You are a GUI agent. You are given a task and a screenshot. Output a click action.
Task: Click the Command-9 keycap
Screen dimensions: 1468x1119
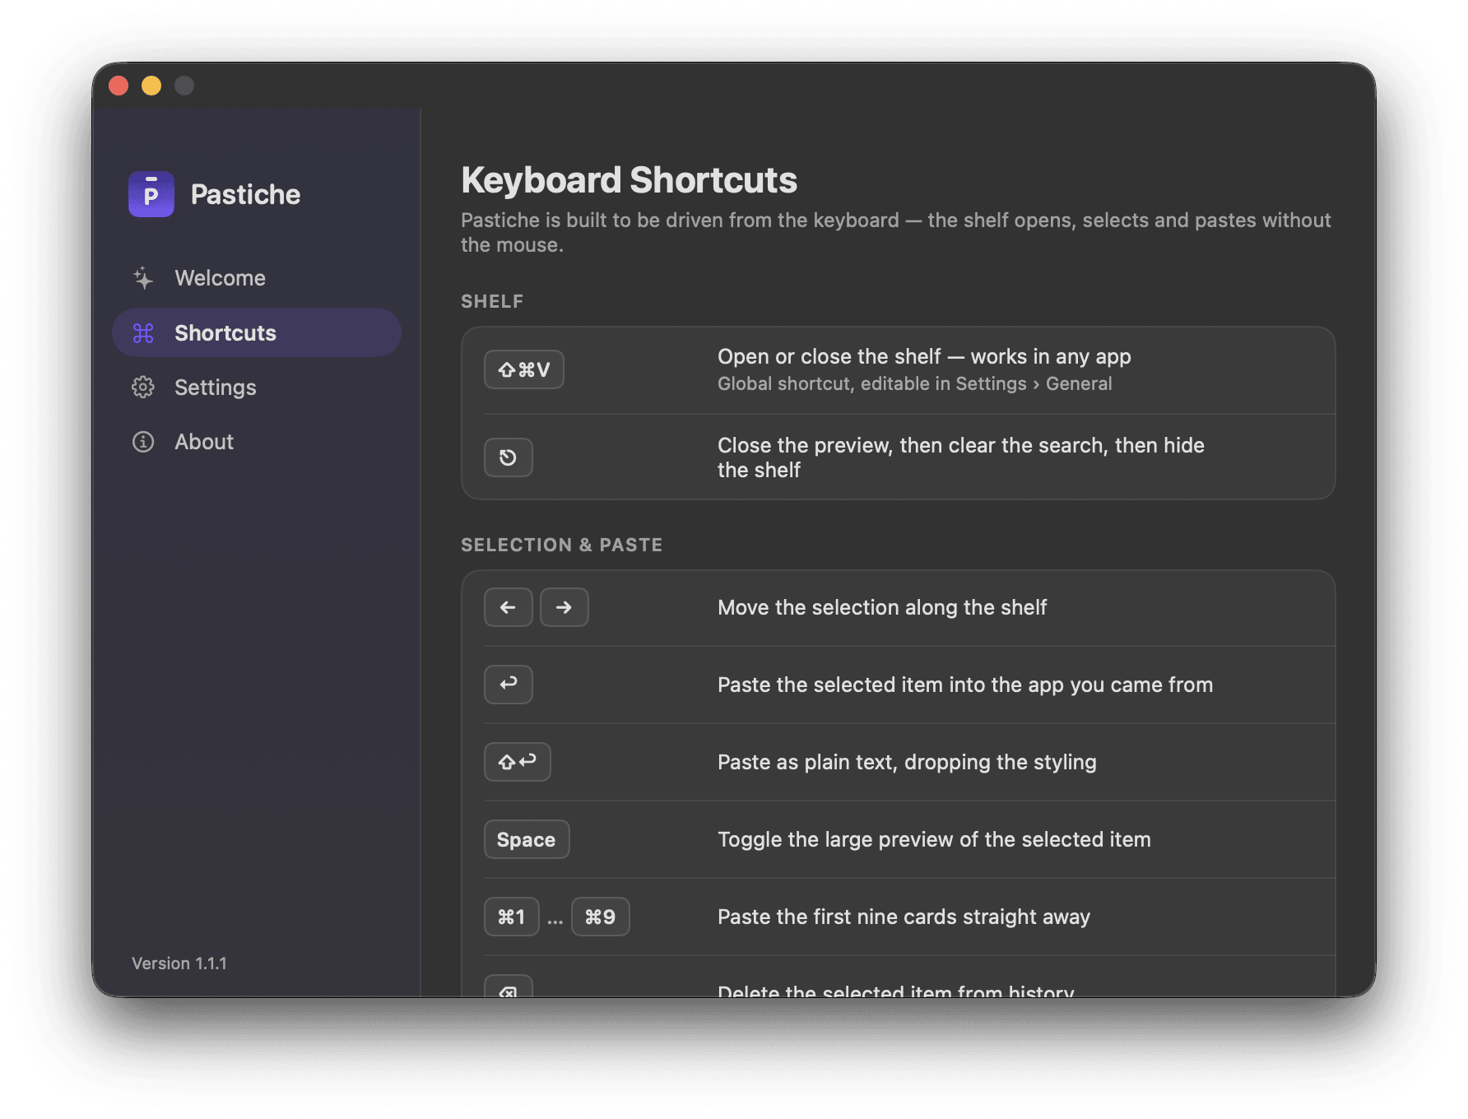click(601, 917)
